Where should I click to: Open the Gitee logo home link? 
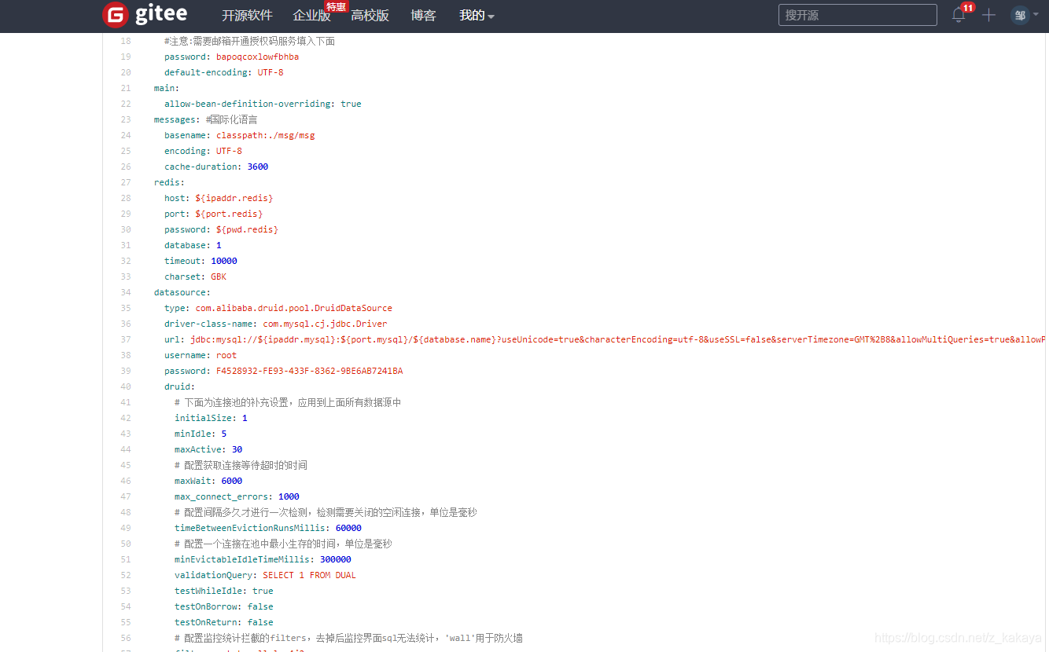click(145, 15)
